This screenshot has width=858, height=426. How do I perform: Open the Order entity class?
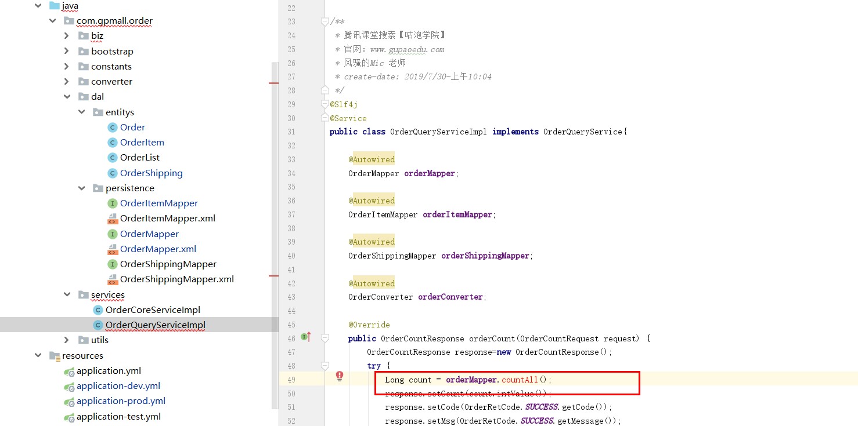click(x=132, y=128)
